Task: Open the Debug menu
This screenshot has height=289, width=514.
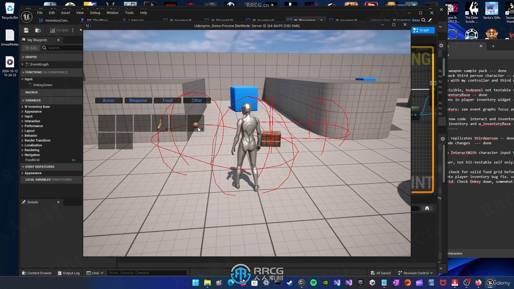Action: [95, 13]
